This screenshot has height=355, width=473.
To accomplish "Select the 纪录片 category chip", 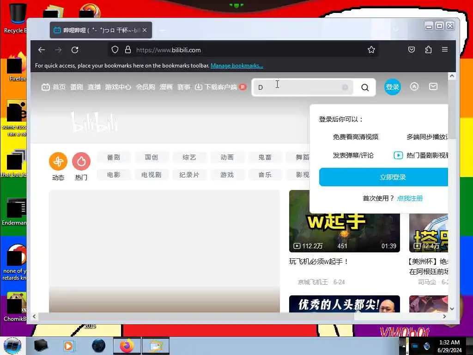I will click(x=189, y=175).
